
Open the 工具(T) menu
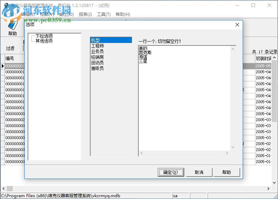(104, 14)
